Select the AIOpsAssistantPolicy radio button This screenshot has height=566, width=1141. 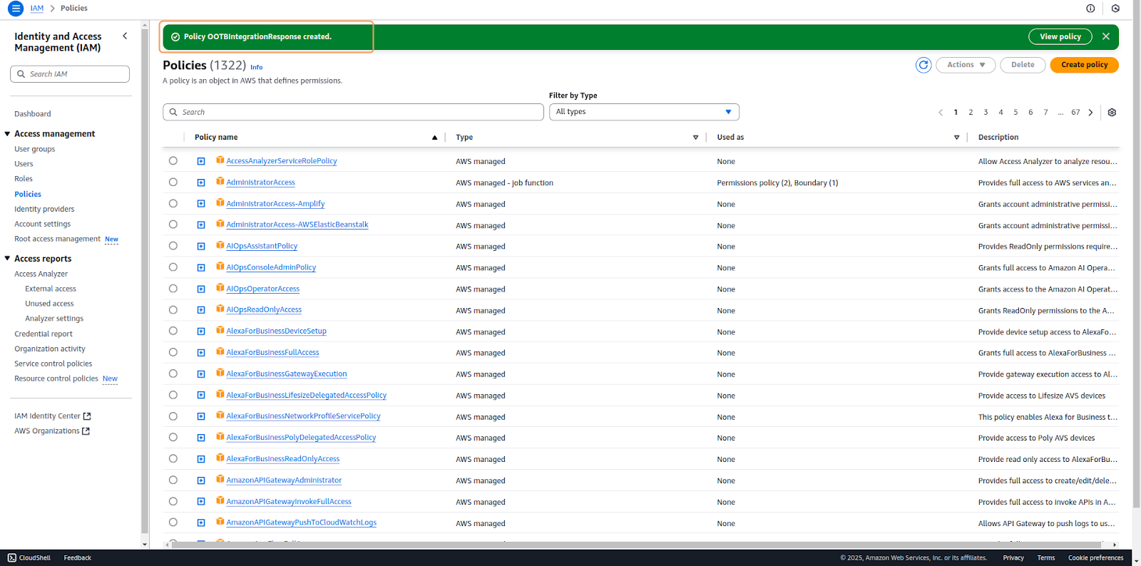tap(173, 246)
